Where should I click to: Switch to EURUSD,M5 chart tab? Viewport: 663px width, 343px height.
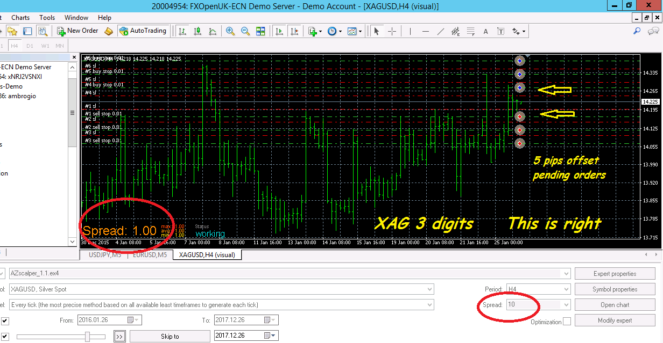tap(150, 254)
